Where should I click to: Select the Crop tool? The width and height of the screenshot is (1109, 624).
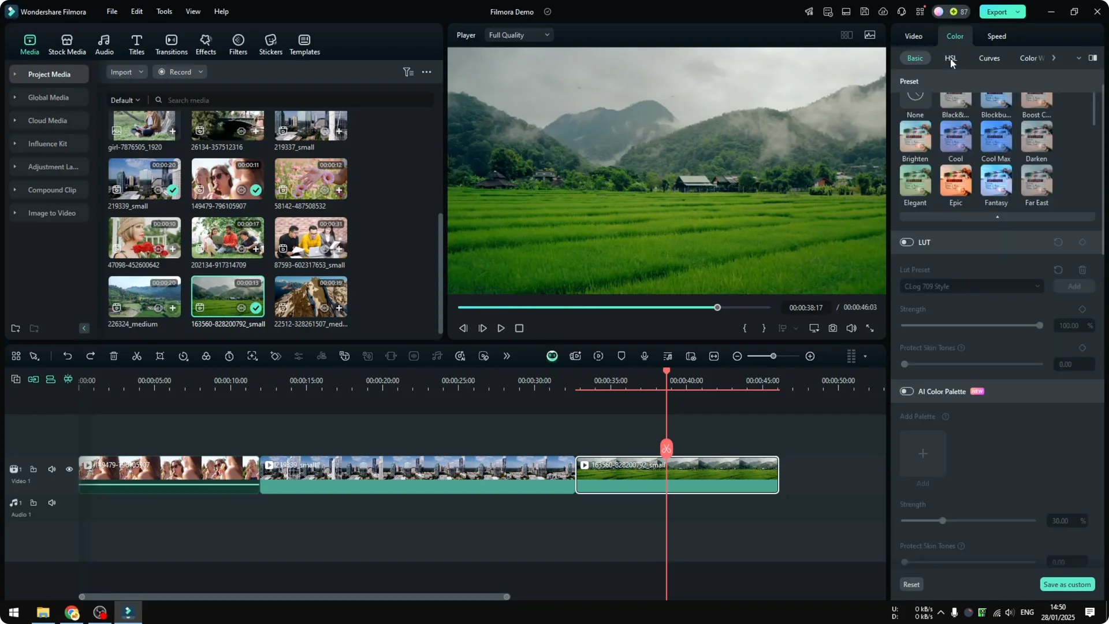160,356
